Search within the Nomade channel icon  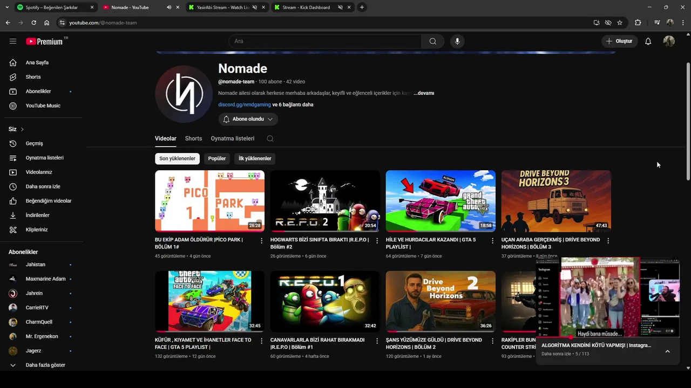270,138
